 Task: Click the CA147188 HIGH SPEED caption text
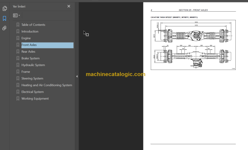pyautogui.click(x=174, y=17)
